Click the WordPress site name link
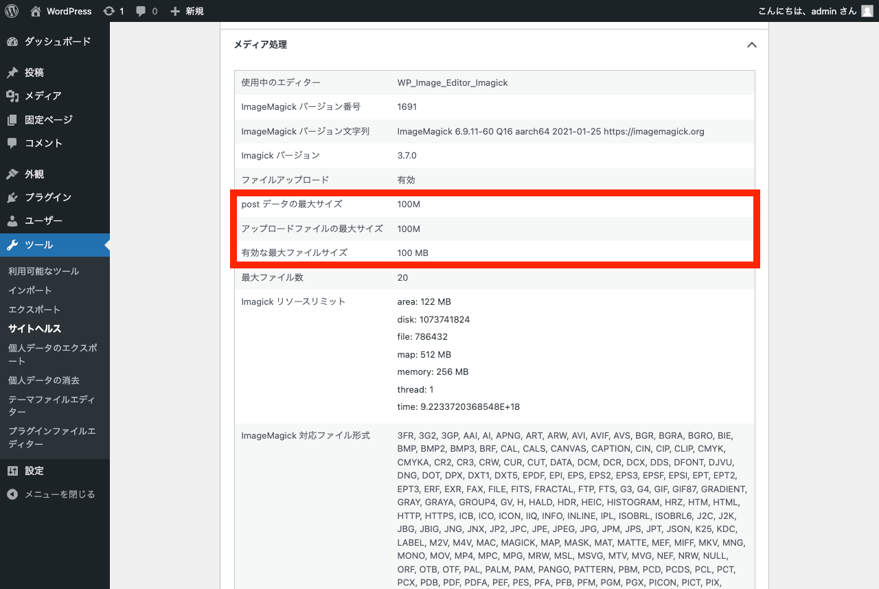The image size is (879, 589). point(69,11)
